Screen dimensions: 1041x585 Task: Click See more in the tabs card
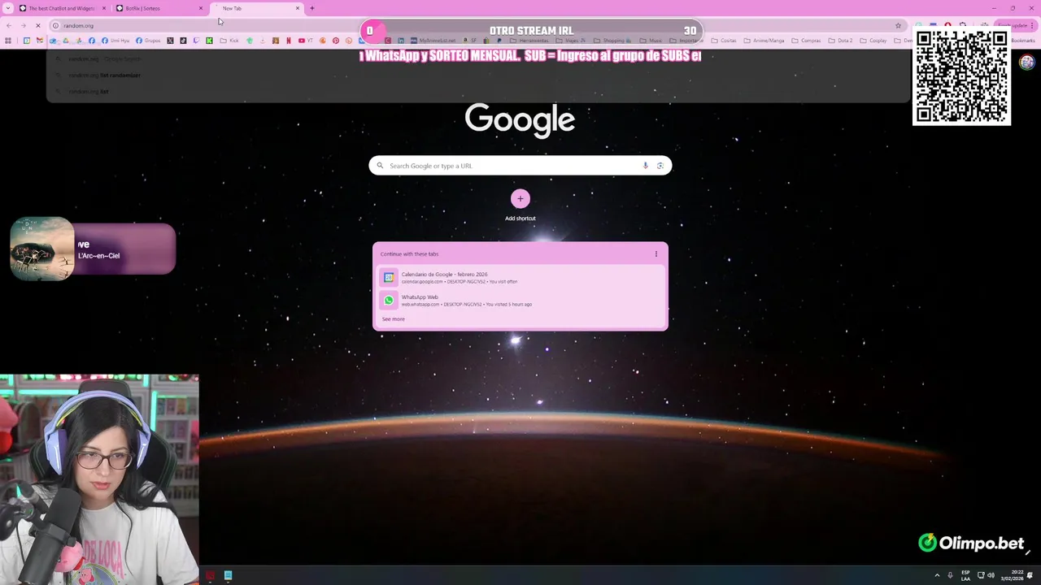(x=393, y=319)
